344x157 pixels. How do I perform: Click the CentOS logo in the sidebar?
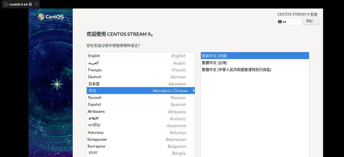(x=51, y=17)
